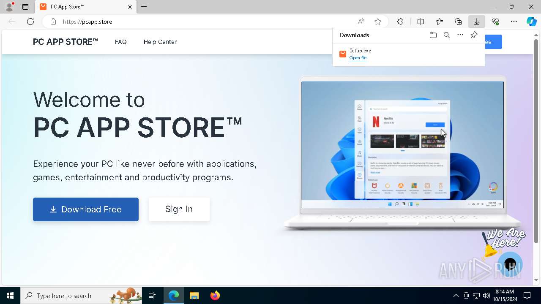The width and height of the screenshot is (541, 304).
Task: Click the PC APP STORE logo
Action: point(66,42)
